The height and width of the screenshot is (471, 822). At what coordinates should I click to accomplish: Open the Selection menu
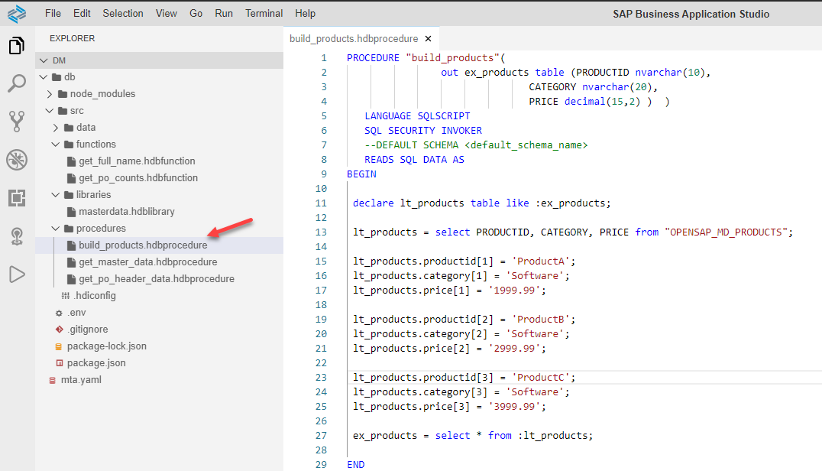point(123,14)
